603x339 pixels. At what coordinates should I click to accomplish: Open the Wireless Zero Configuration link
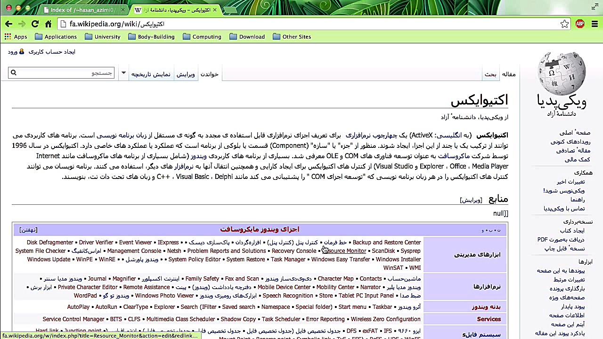[x=385, y=319]
